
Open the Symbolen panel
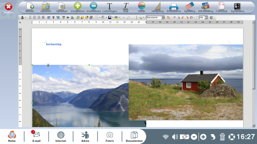click(238, 7)
